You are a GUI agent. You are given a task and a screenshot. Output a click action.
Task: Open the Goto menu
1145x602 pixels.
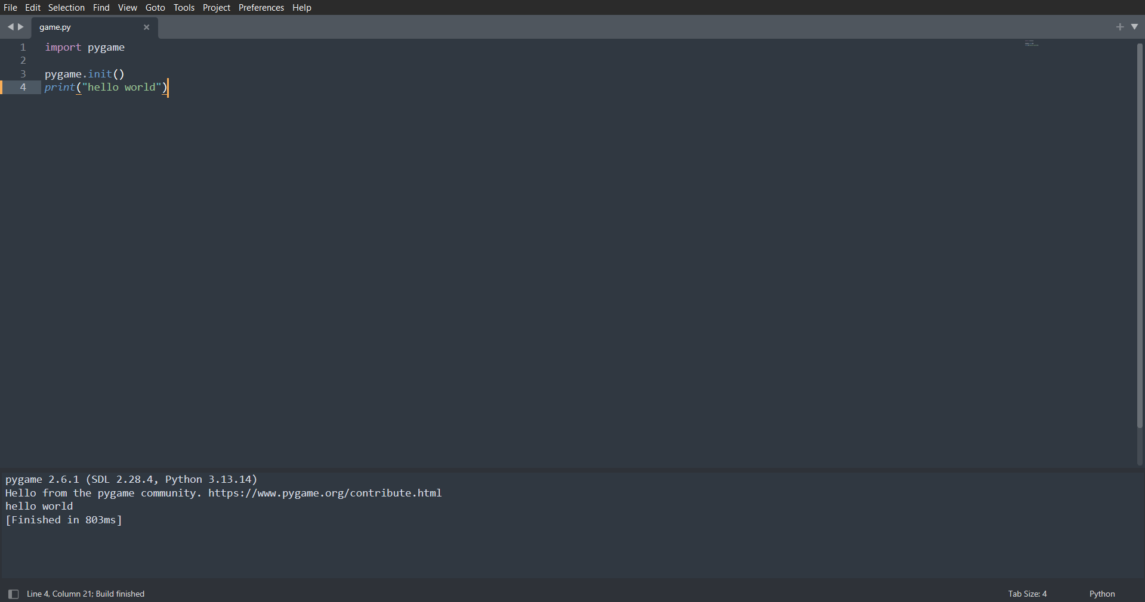click(x=155, y=7)
